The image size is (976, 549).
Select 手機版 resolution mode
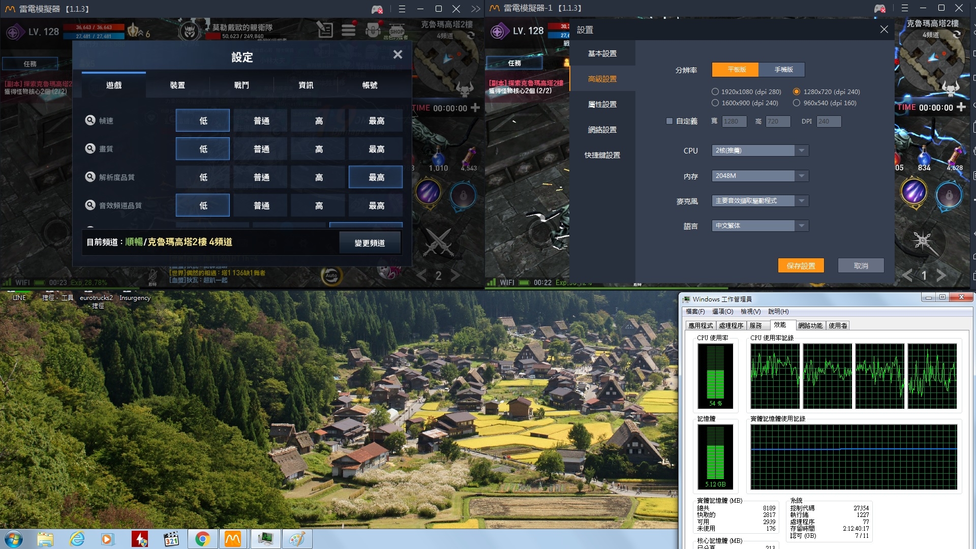[x=782, y=70]
